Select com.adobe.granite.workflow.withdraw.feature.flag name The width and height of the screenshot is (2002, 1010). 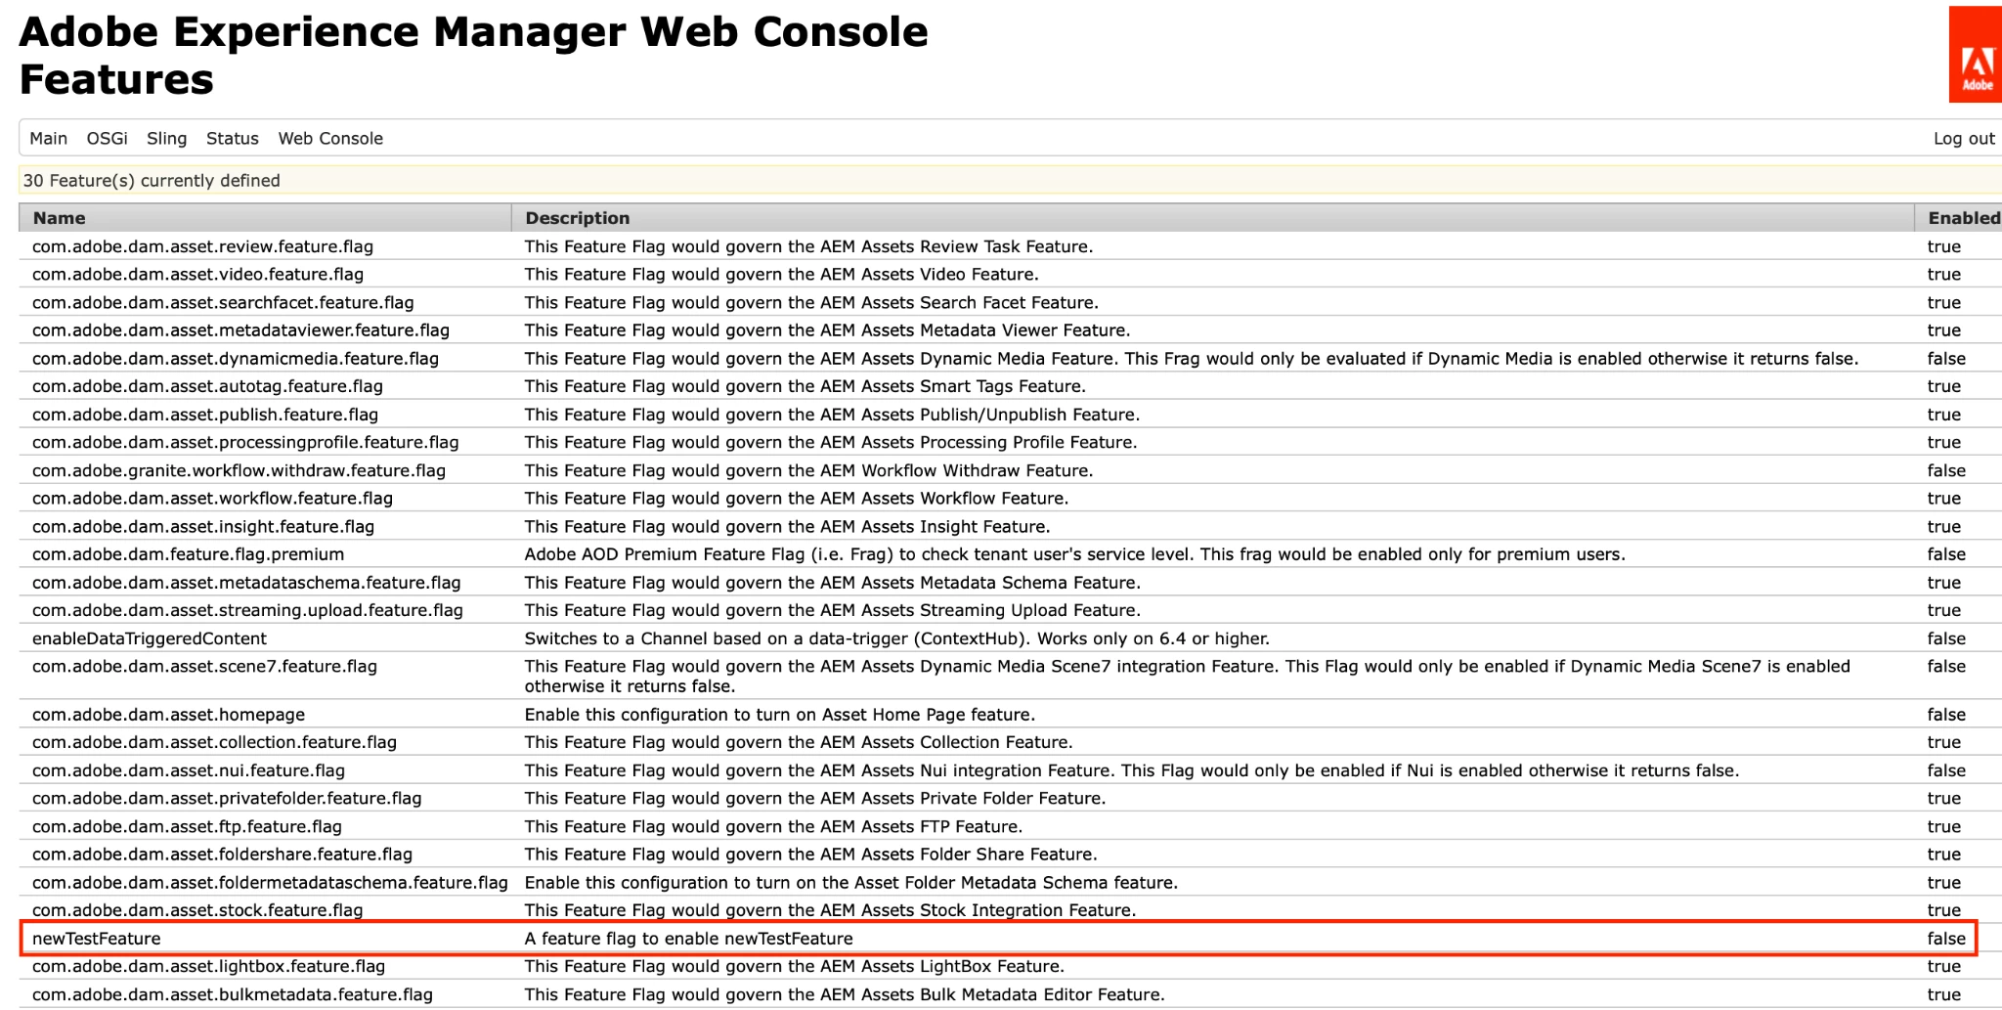coord(239,471)
